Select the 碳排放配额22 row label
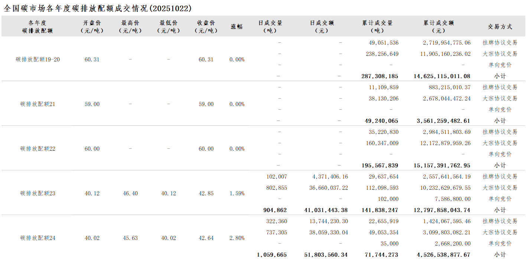This screenshot has width=526, height=260. click(x=38, y=149)
